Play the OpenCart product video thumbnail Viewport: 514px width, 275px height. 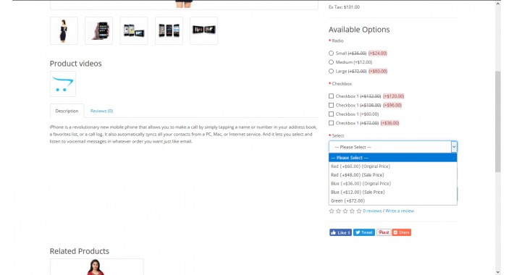pos(63,84)
